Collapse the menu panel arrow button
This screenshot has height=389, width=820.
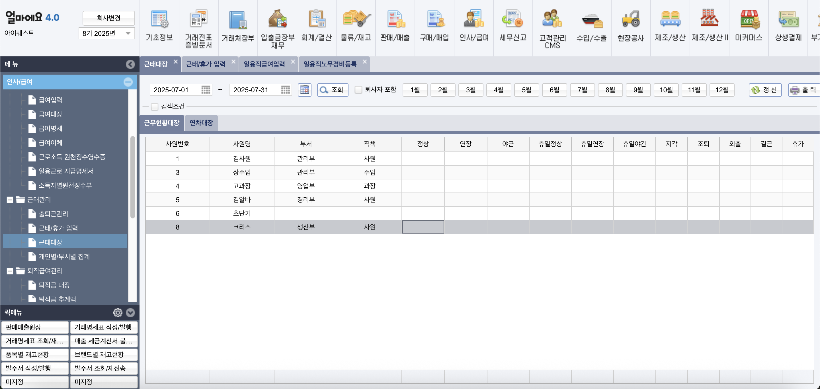point(130,64)
